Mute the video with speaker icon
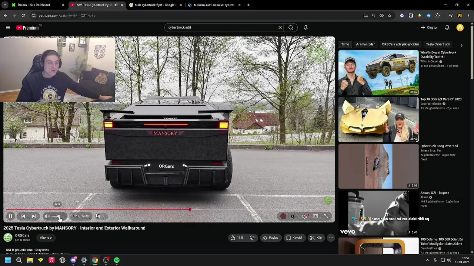Viewport: 474px width, 266px height. click(47, 216)
